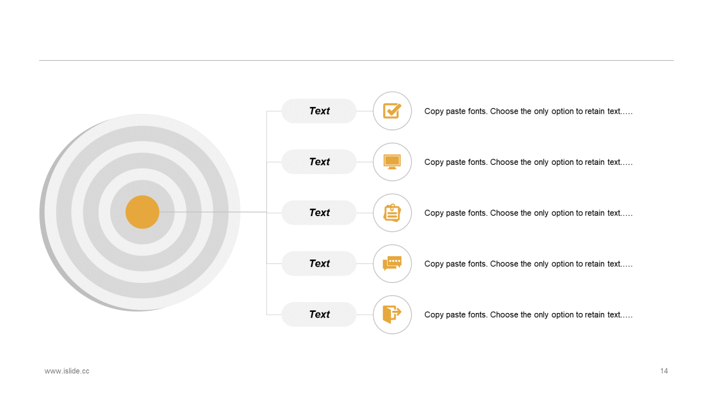Select the first Text pill label
The width and height of the screenshot is (713, 401).
tap(319, 111)
